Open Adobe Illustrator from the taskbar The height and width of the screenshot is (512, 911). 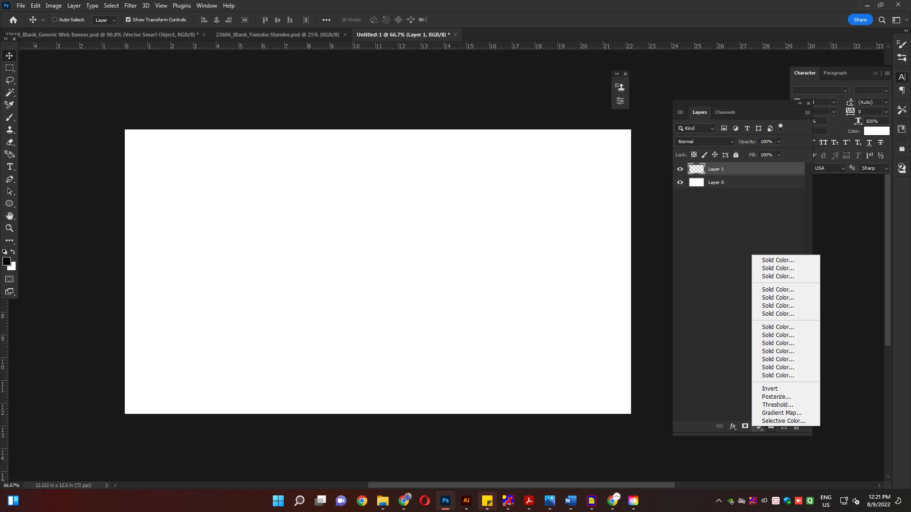coord(466,501)
